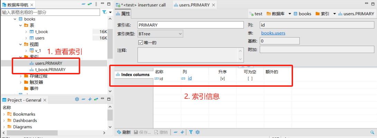The image size is (377, 138).
Task: Open Project panel settings gear
Action: point(77,99)
